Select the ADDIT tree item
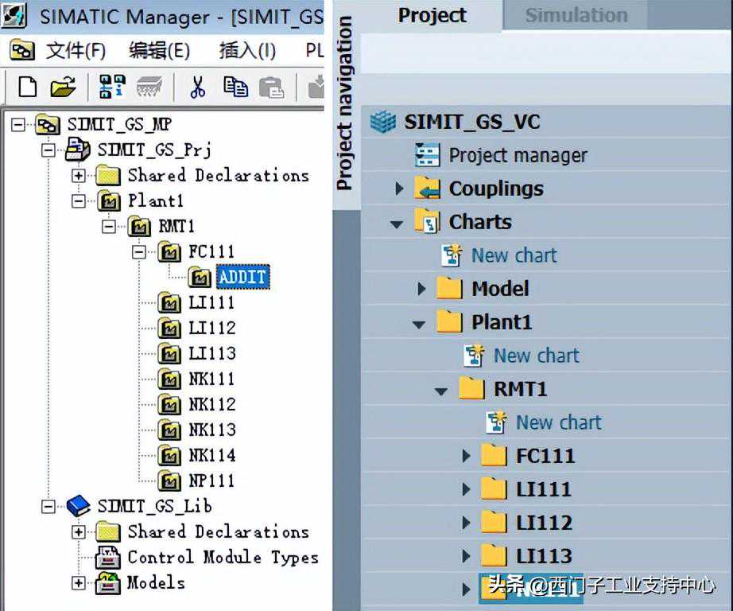This screenshot has height=611, width=733. [x=243, y=277]
